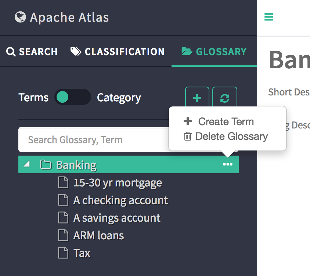Select the Glossary tab
310x276 pixels.
[214, 52]
